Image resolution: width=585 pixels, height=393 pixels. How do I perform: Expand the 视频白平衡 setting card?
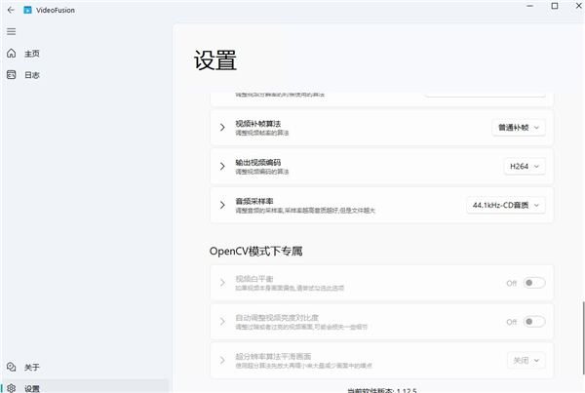[x=222, y=283]
